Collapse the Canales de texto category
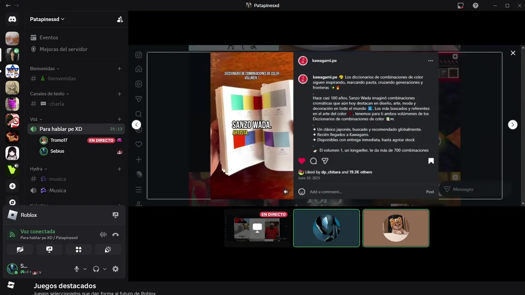The image size is (525, 295). point(50,94)
